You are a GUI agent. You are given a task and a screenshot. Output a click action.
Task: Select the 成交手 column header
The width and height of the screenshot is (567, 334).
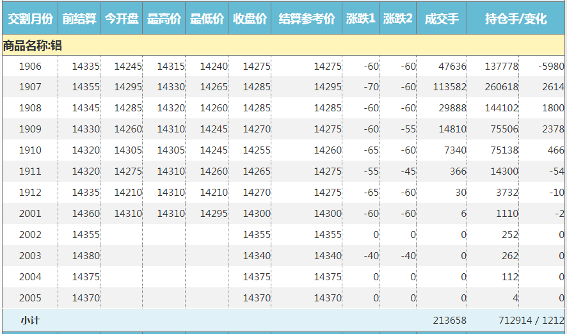[442, 19]
